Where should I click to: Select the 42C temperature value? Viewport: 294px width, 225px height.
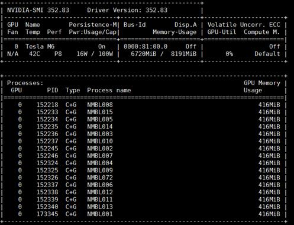(x=34, y=54)
